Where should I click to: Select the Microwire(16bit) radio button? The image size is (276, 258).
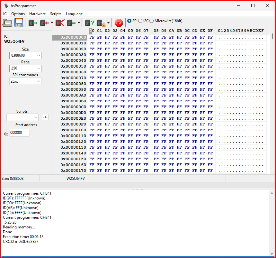[x=152, y=21]
